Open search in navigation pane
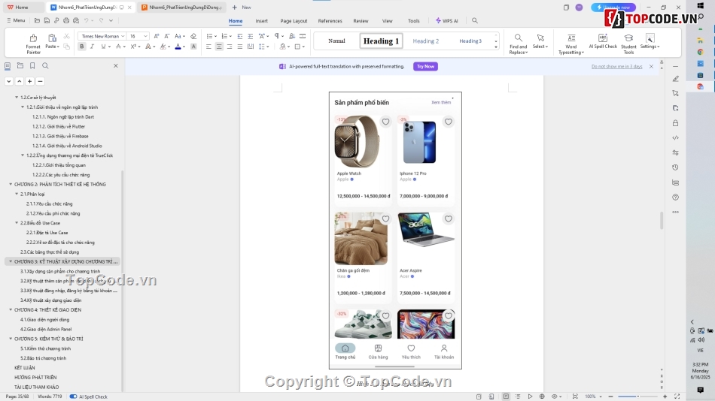The image size is (715, 401). tap(45, 65)
